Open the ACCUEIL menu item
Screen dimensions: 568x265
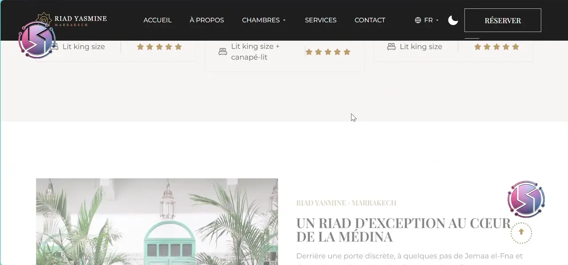[x=158, y=20]
